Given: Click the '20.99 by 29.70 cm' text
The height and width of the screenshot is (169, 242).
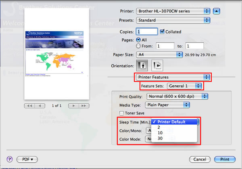Looking at the screenshot, I should pos(200,55).
